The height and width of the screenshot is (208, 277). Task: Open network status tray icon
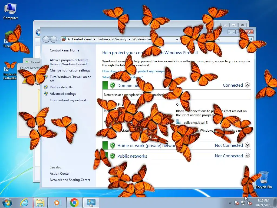[x=243, y=203]
